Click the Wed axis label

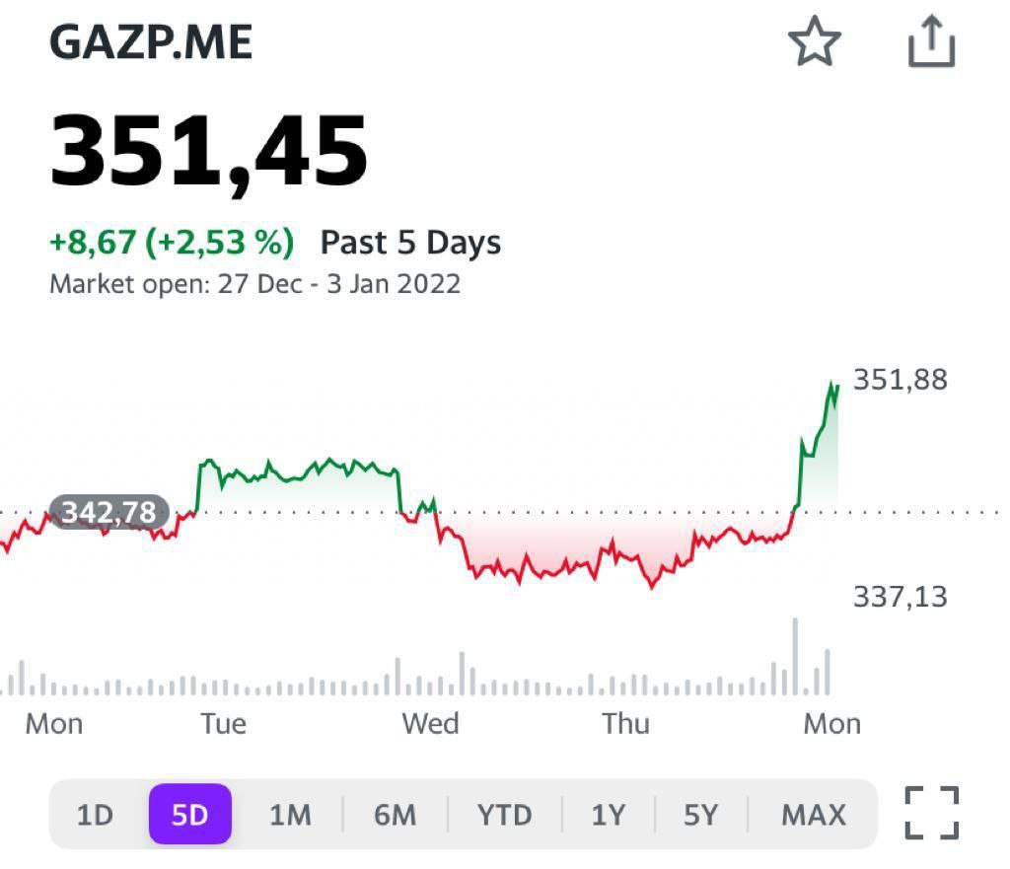click(430, 724)
